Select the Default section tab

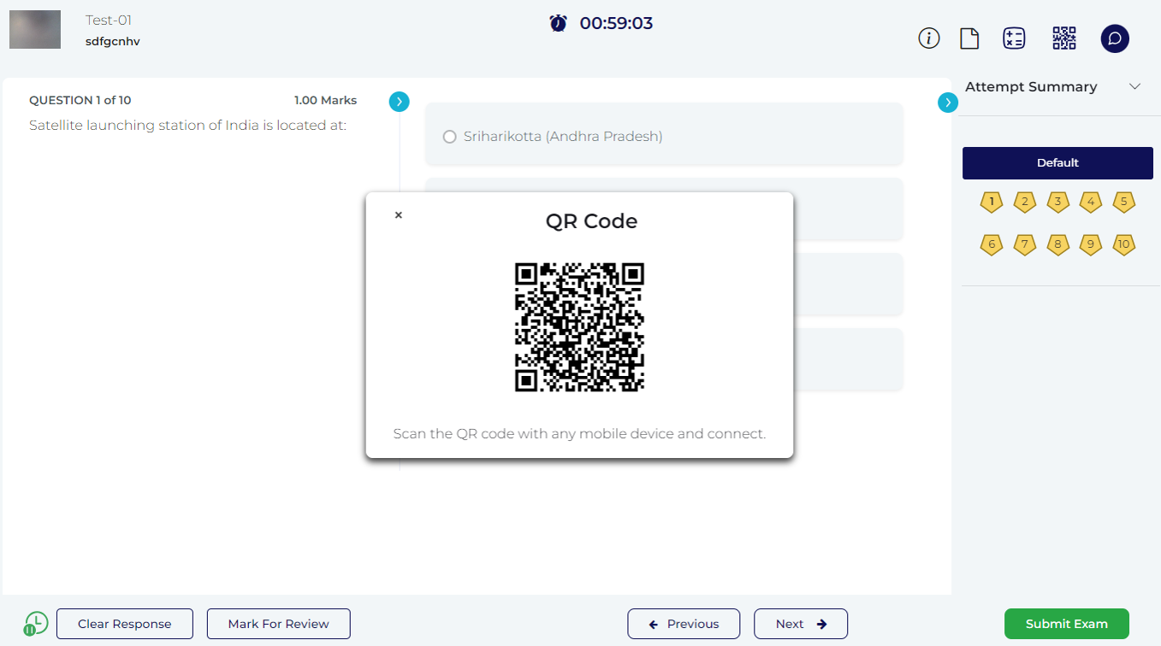1057,163
